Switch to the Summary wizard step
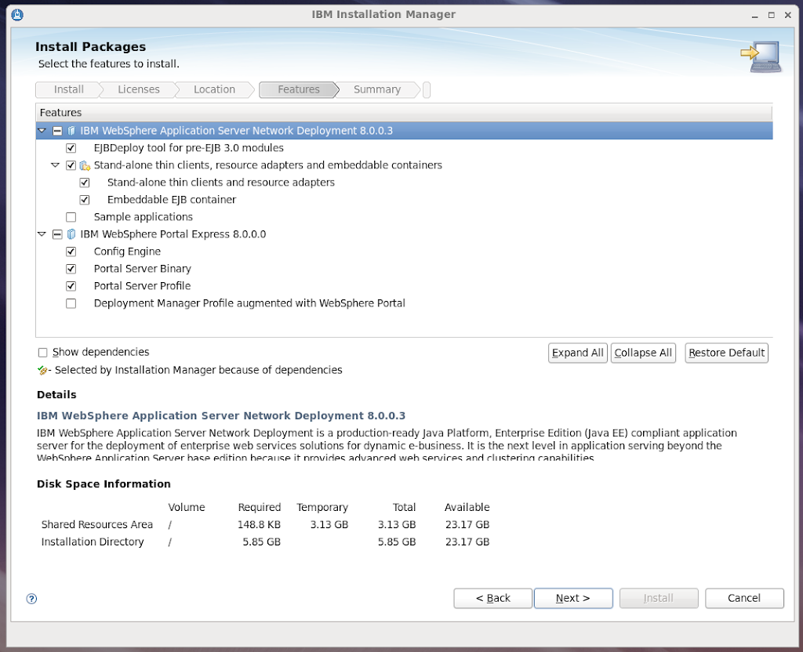Image resolution: width=803 pixels, height=652 pixels. click(x=376, y=89)
